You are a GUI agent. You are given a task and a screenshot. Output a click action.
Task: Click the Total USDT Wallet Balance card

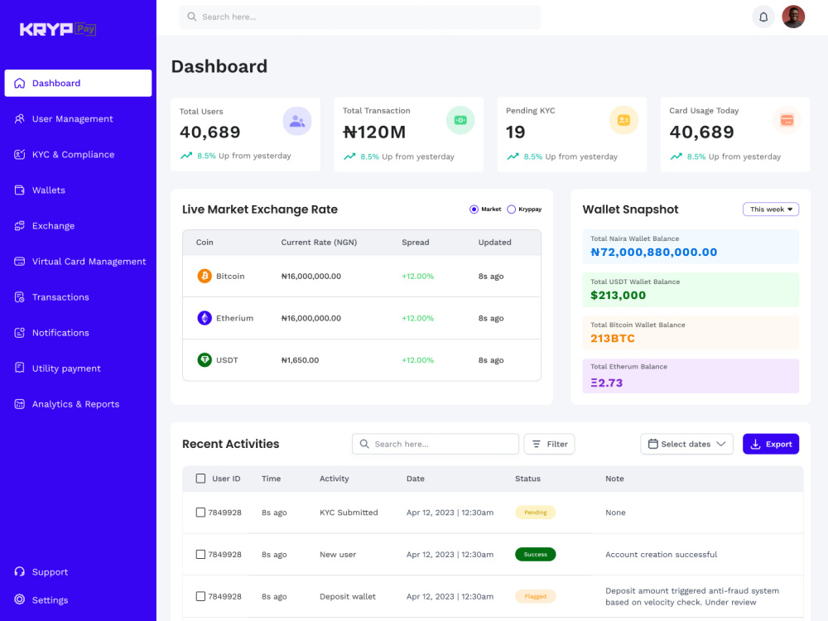[x=691, y=290]
